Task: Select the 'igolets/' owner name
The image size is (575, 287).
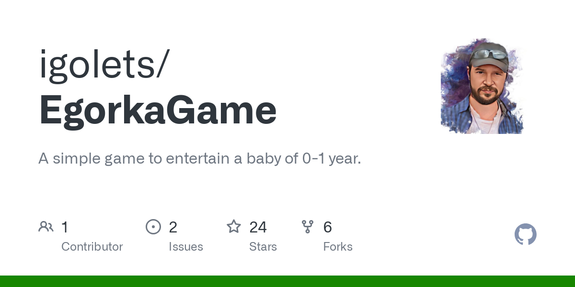Action: tap(103, 64)
